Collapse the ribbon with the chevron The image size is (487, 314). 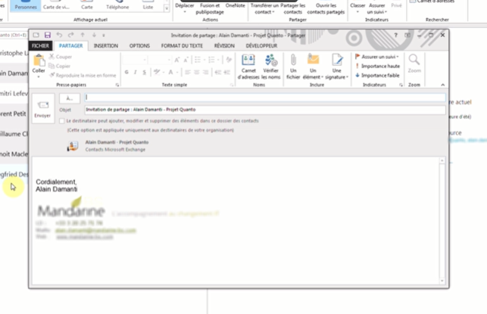(x=442, y=85)
